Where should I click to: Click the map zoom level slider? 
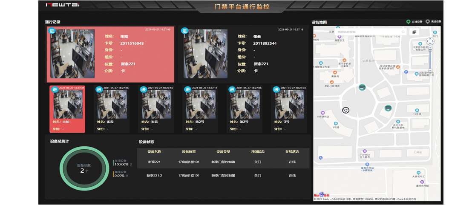(x=430, y=60)
